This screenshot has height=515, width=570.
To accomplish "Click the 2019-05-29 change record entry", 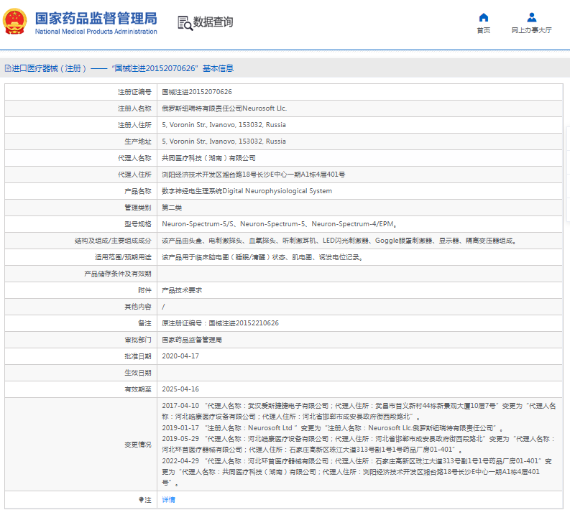I will tap(359, 444).
